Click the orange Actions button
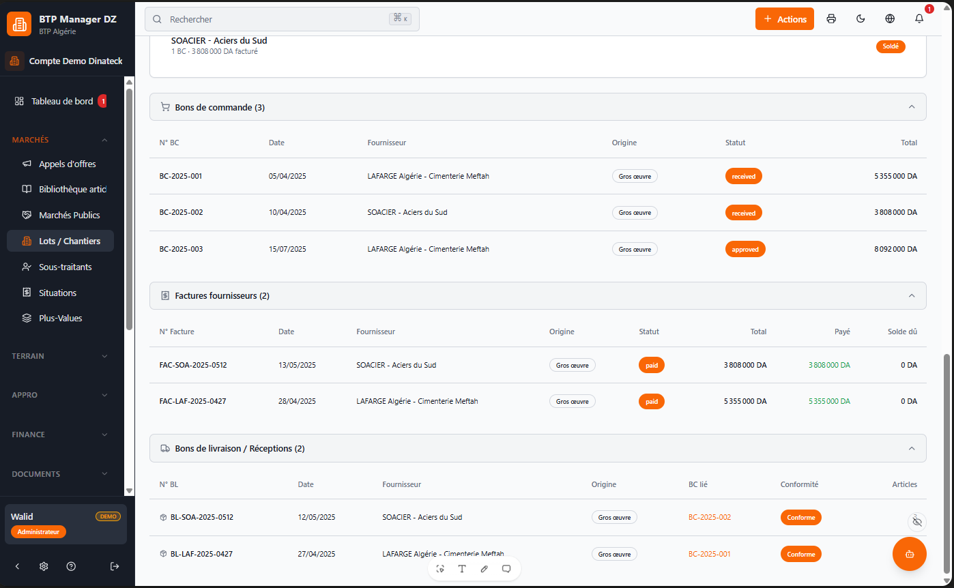Screen dimensions: 954x588 pos(785,19)
